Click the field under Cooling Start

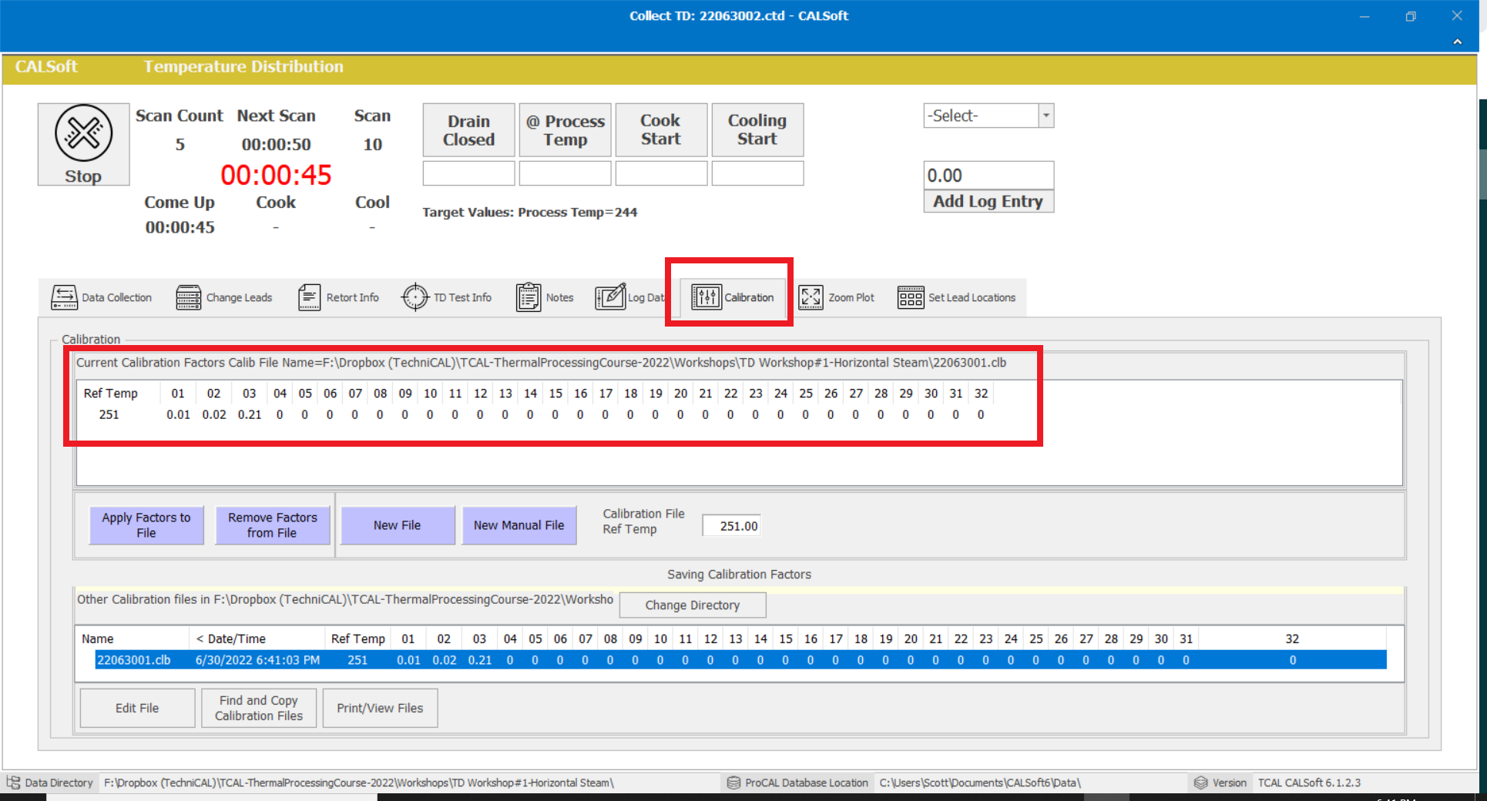pos(757,173)
